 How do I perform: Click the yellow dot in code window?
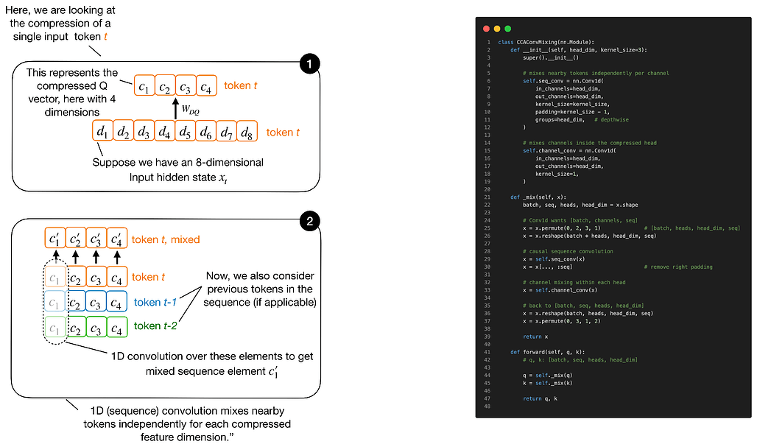(497, 29)
